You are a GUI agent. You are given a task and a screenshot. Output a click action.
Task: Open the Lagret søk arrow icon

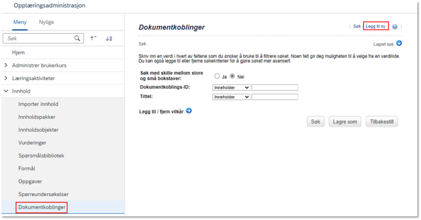click(399, 43)
